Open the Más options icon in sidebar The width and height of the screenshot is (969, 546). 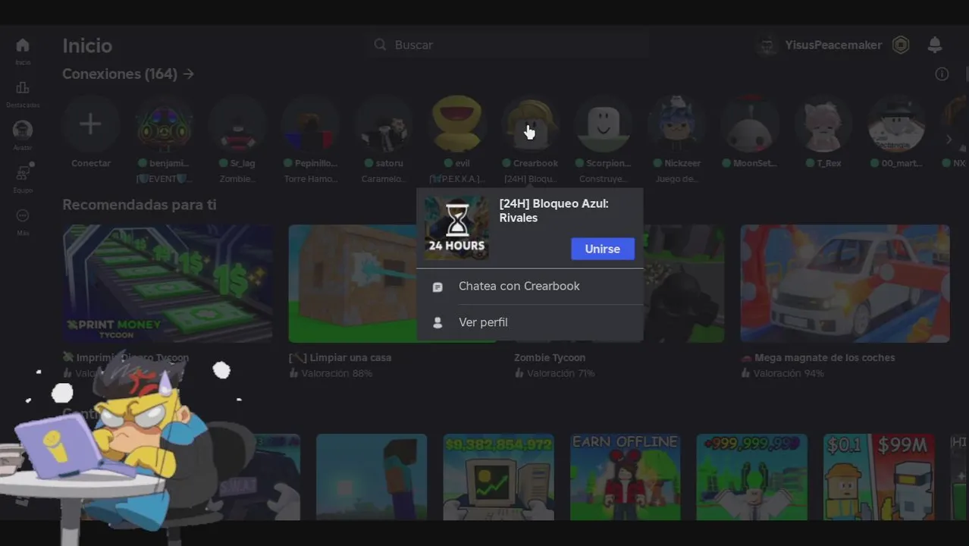click(23, 215)
